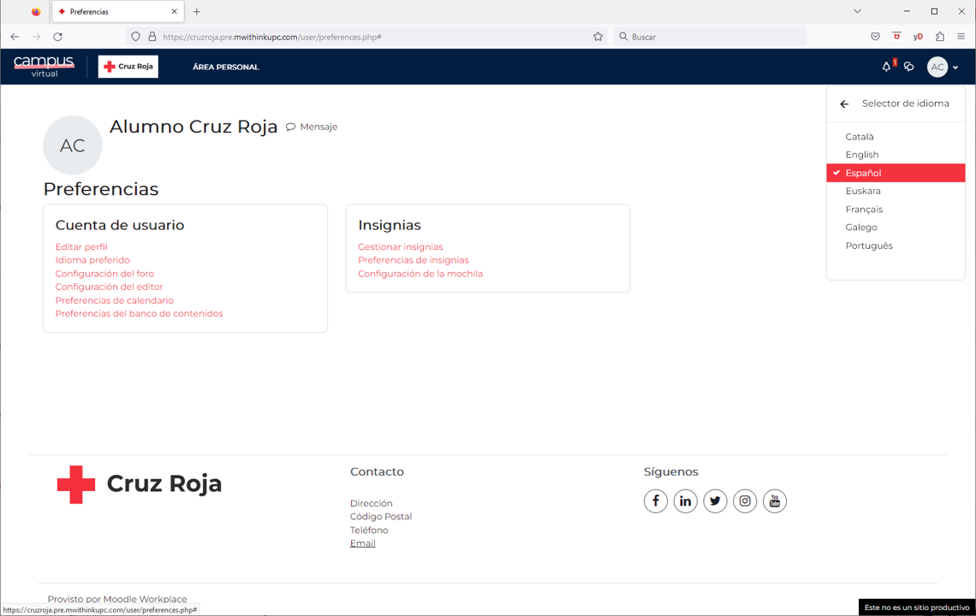Screen dimensions: 976x616
Task: Open the Editar perfil link
Action: click(x=81, y=247)
